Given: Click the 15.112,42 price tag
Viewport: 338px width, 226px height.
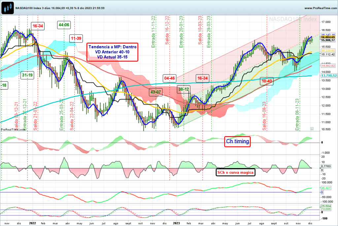Looking at the screenshot, I should click(x=328, y=55).
